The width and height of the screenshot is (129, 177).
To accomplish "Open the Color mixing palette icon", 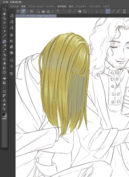I will click(x=12, y=41).
